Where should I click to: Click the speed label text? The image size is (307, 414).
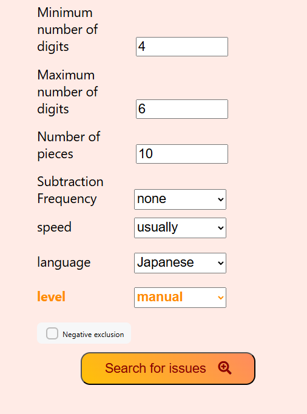point(55,227)
